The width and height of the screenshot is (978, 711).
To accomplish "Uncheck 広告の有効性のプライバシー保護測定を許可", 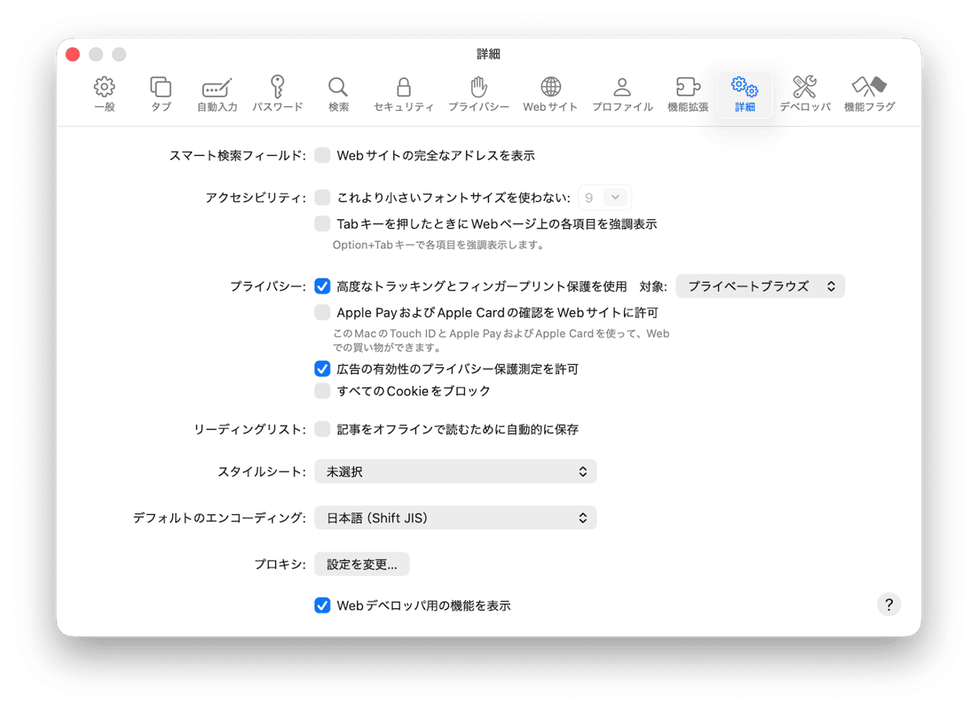I will (323, 370).
